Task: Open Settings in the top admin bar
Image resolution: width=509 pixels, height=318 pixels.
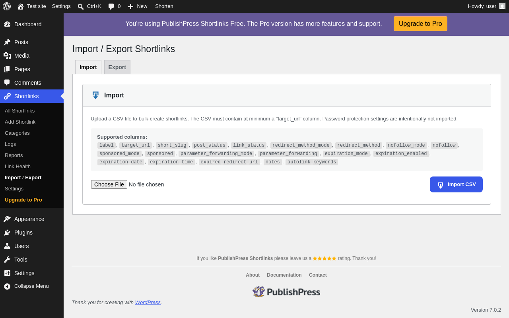Action: (61, 6)
